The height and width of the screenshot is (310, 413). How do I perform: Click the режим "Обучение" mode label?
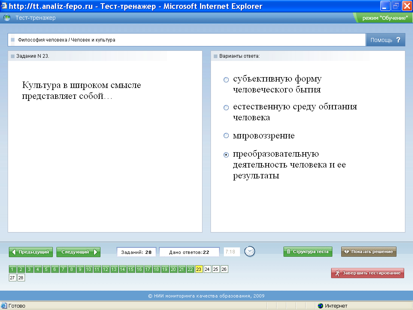pyautogui.click(x=385, y=18)
